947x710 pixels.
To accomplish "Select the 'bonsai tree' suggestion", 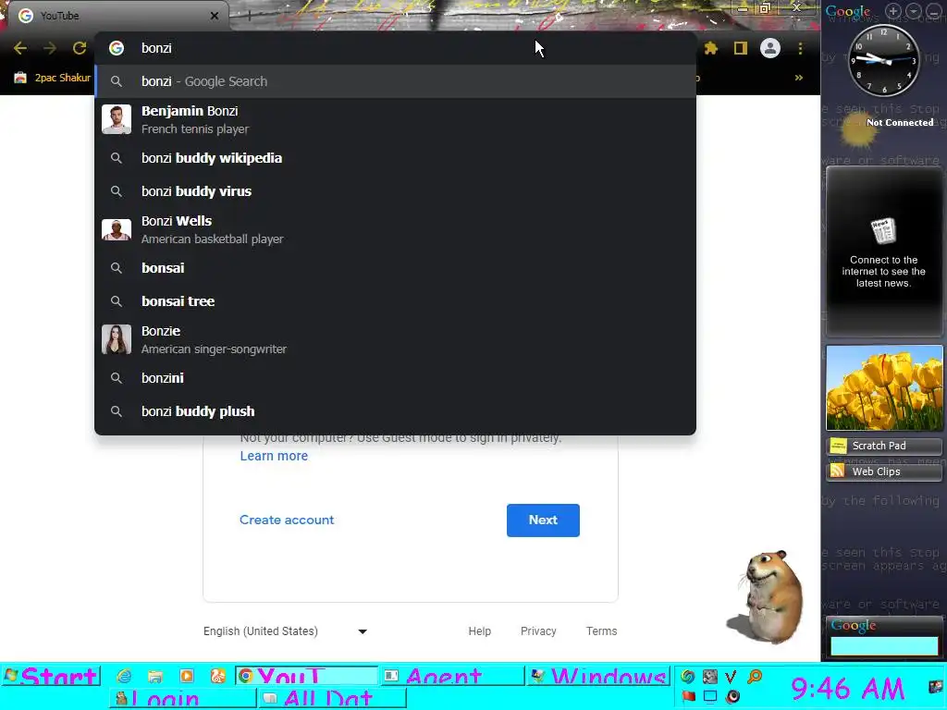I will (396, 301).
